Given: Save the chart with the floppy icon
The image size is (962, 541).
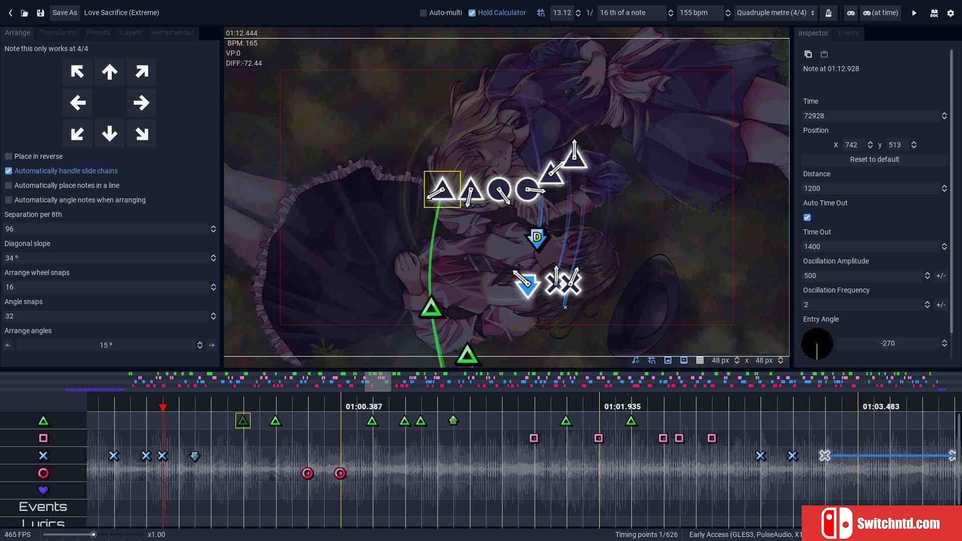Looking at the screenshot, I should [x=41, y=13].
